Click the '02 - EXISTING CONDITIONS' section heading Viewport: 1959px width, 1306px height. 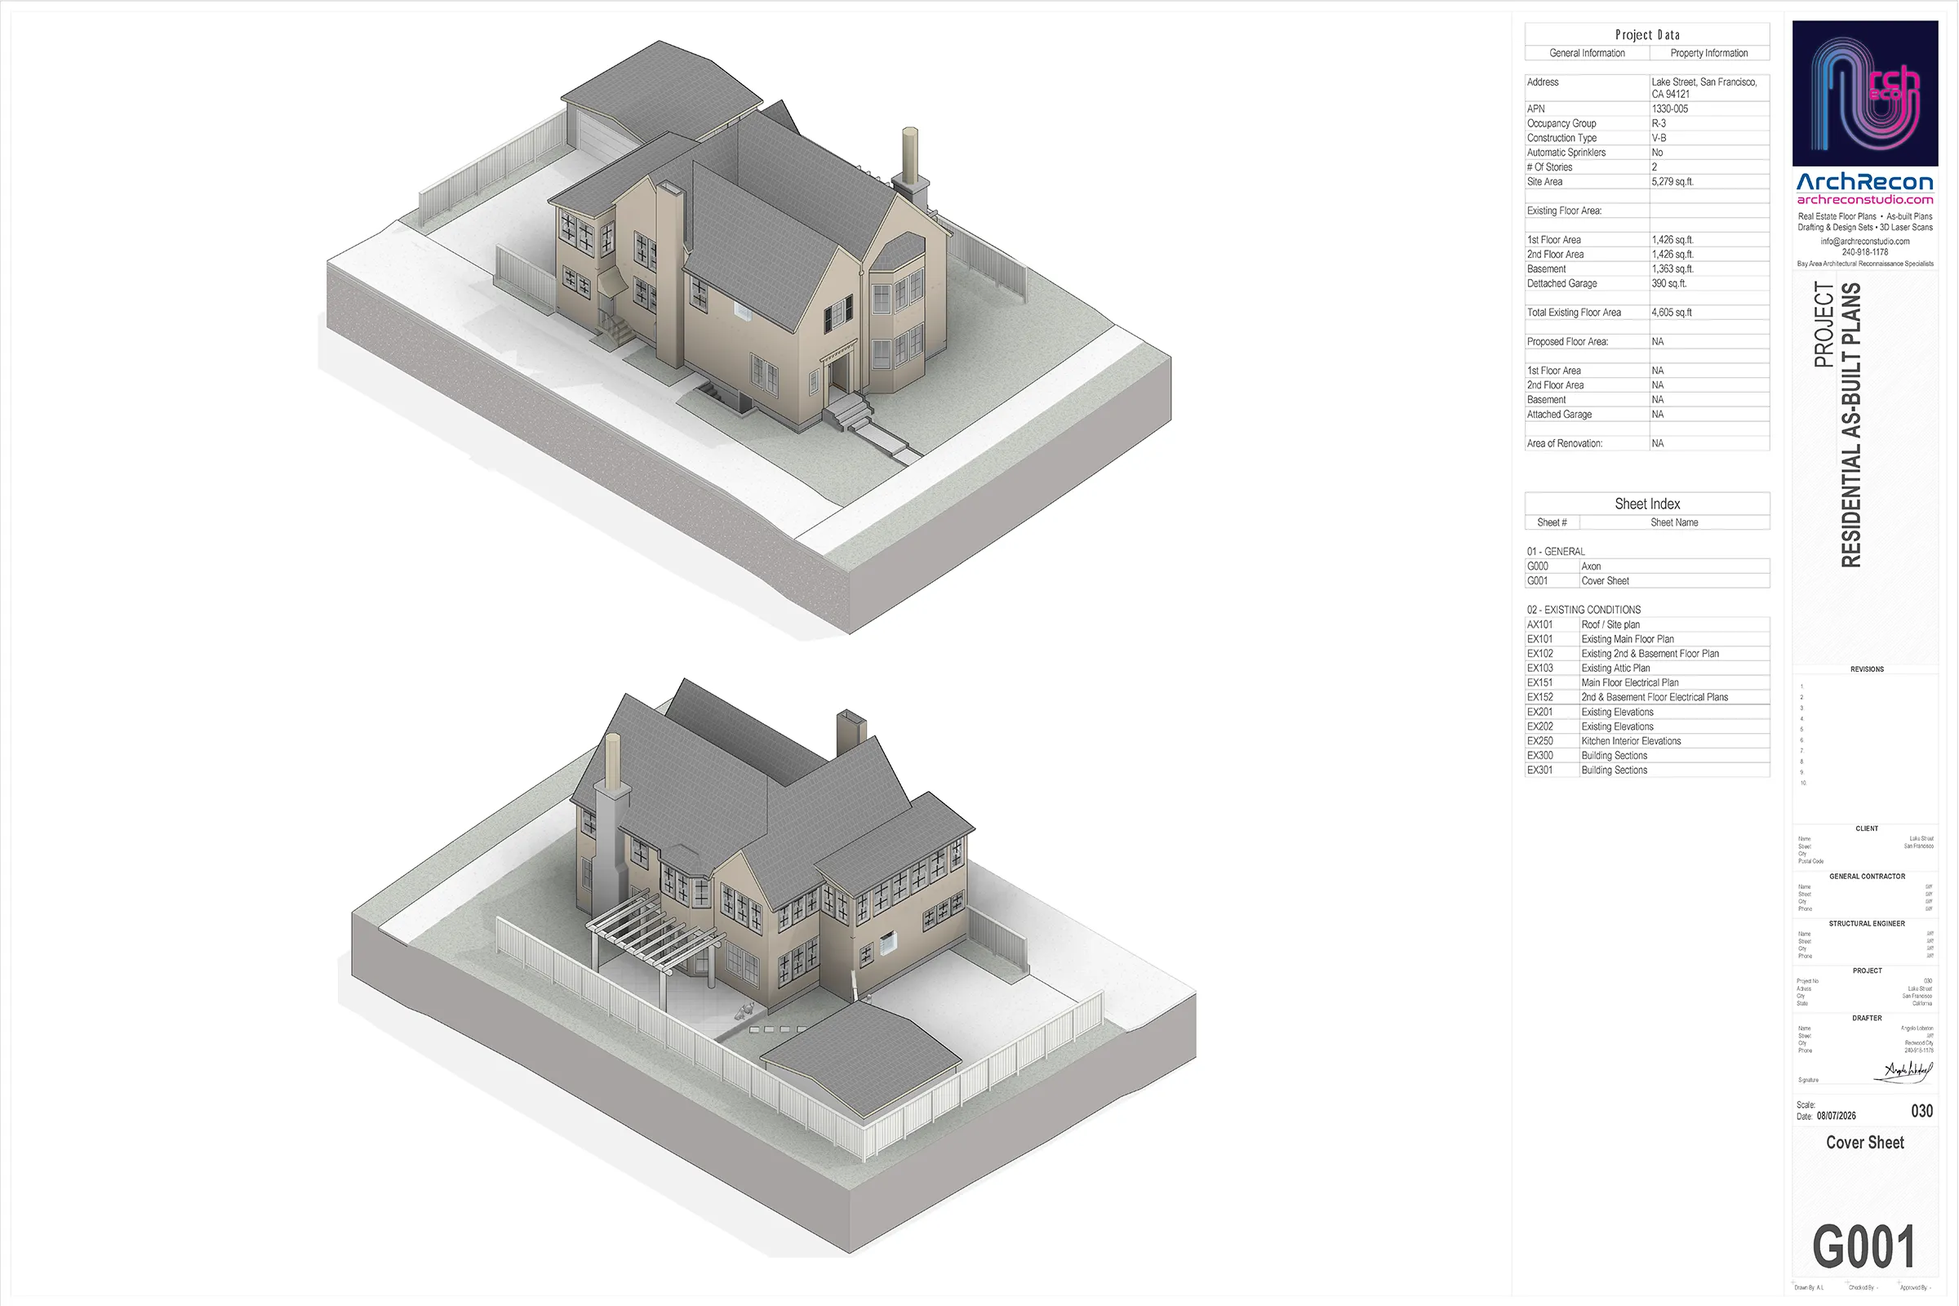pos(1584,611)
